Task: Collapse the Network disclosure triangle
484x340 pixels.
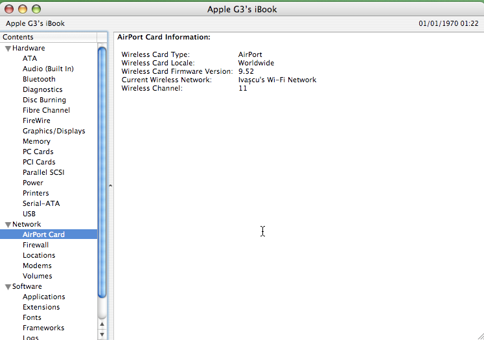Action: (8, 225)
